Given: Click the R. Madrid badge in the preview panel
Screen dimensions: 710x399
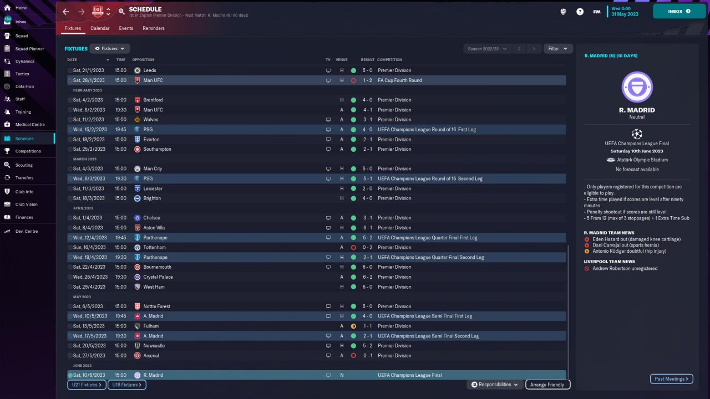Looking at the screenshot, I should (x=637, y=87).
